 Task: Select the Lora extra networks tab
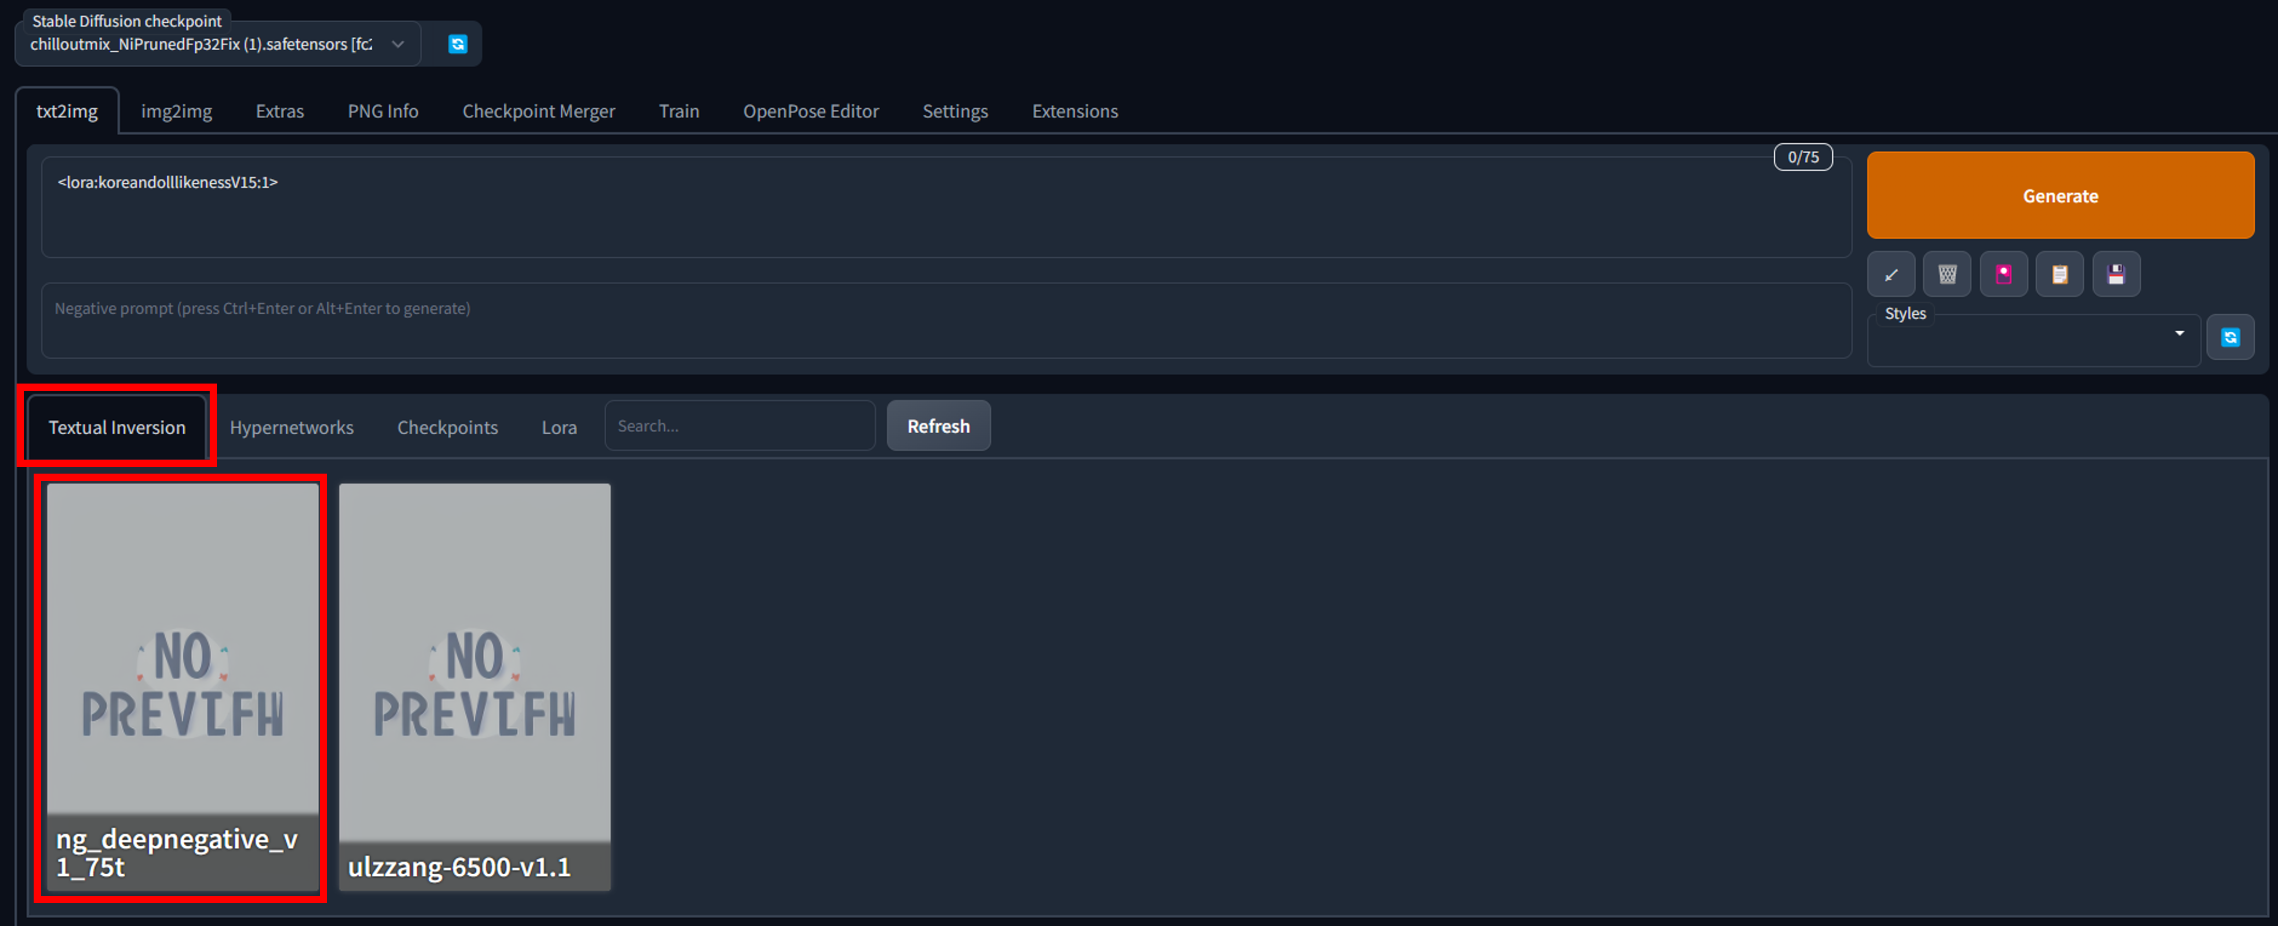[559, 427]
